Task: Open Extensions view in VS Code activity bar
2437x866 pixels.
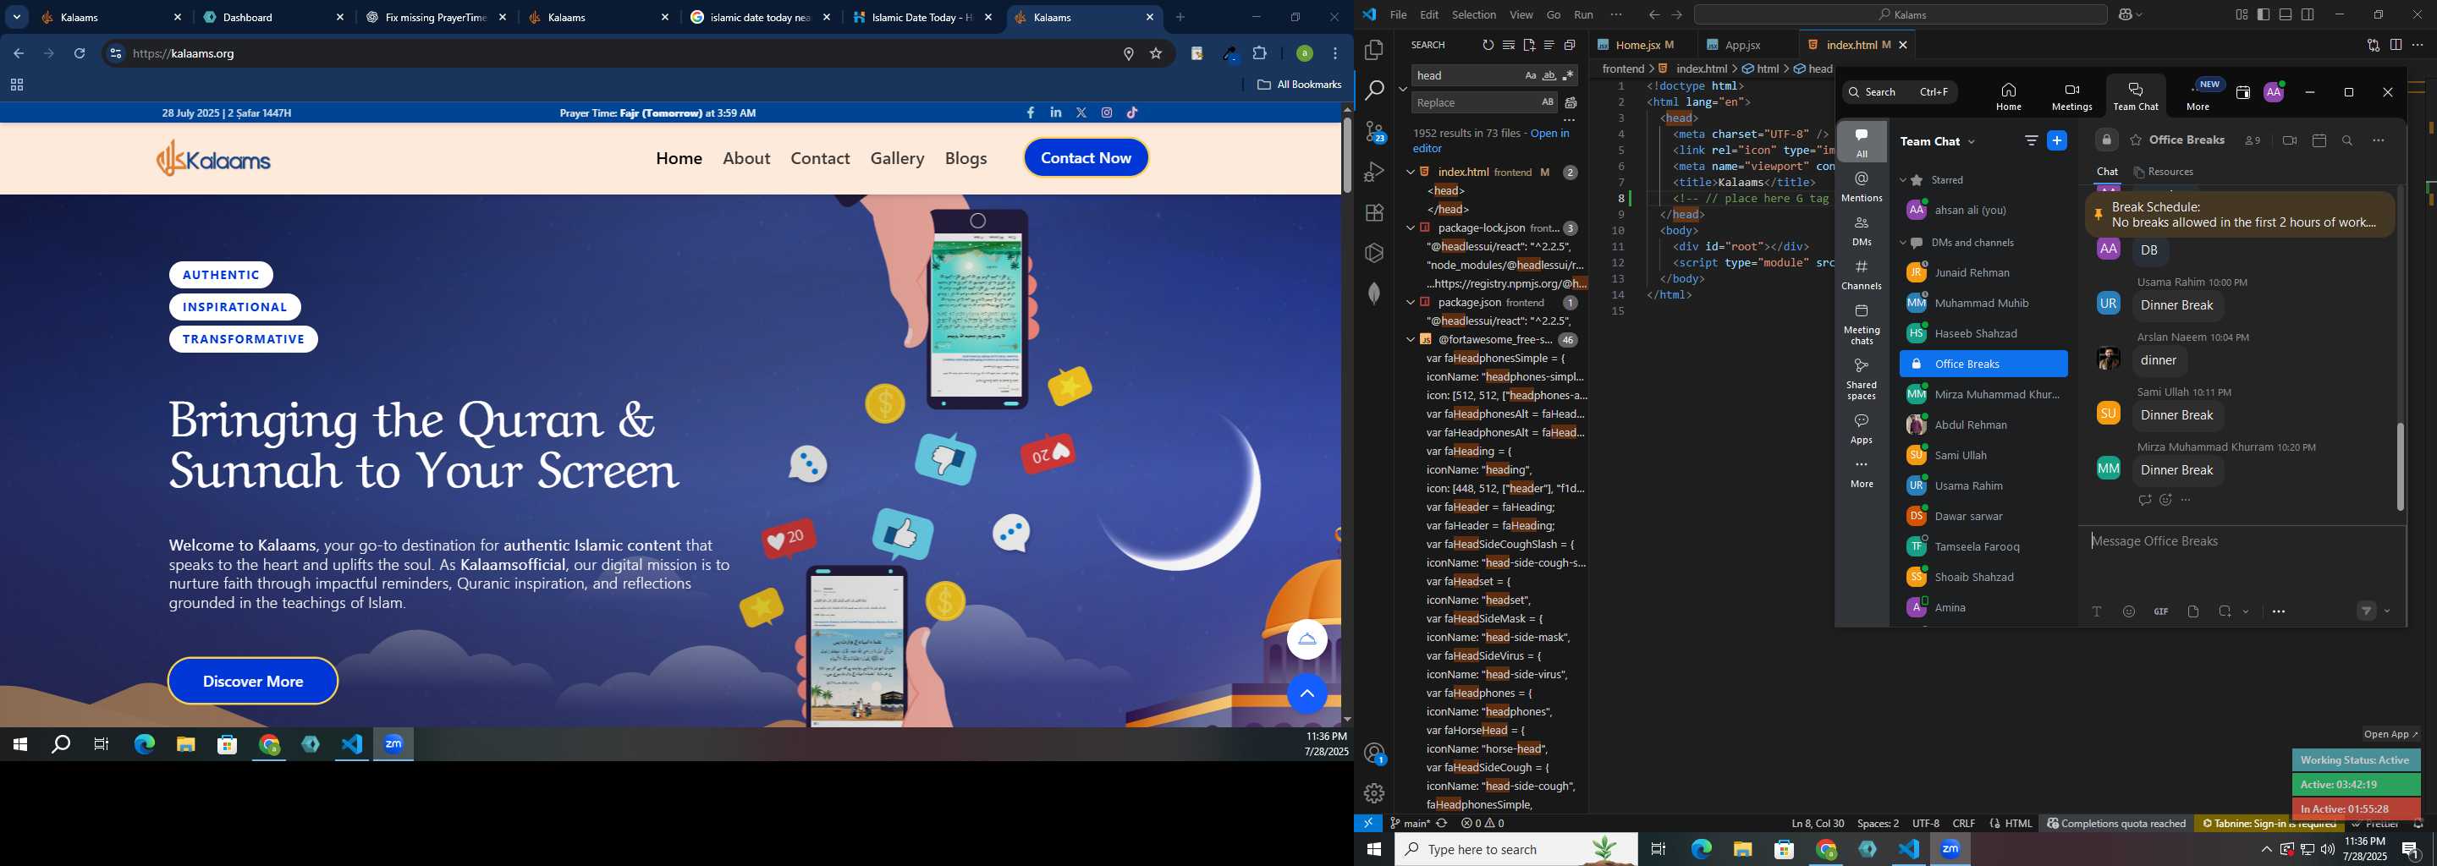Action: coord(1374,213)
